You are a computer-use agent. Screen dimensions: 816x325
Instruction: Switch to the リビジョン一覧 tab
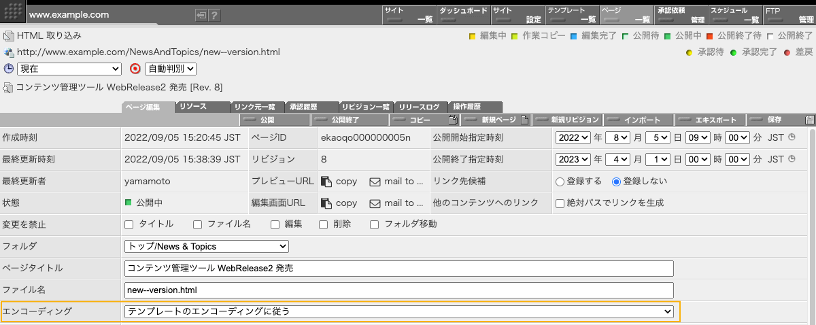[366, 107]
